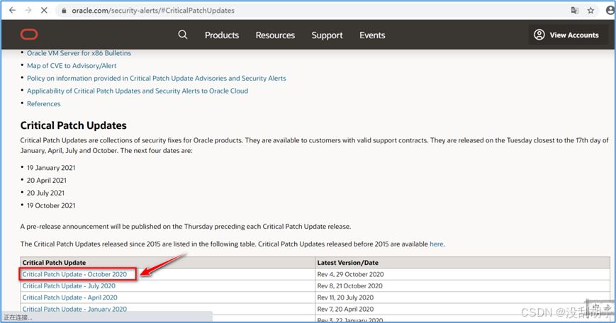This screenshot has height=323, width=616.
Task: Click the red Oracle logo
Action: [29, 35]
